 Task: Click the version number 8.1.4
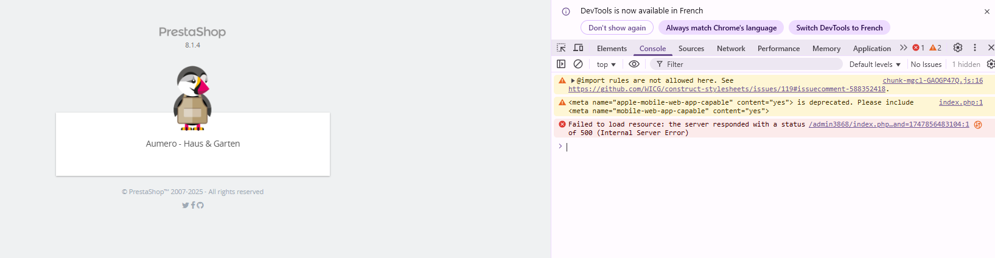(x=192, y=45)
